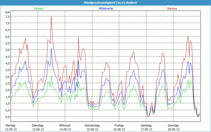Click the 'Samstag' day label

146,126
